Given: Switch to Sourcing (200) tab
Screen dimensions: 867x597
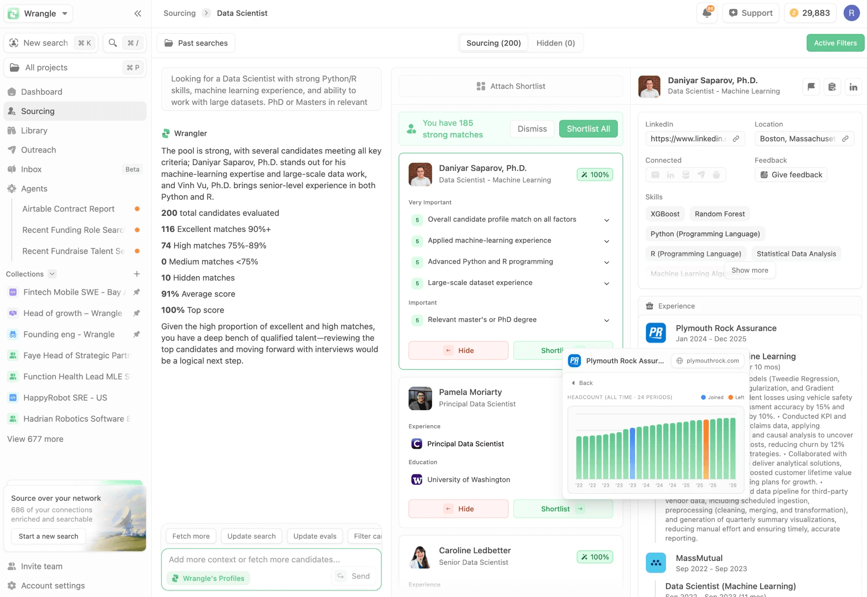Looking at the screenshot, I should click(x=493, y=43).
